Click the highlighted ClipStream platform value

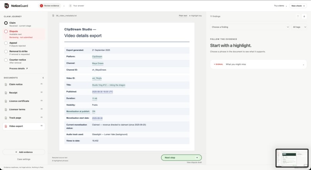(97, 57)
